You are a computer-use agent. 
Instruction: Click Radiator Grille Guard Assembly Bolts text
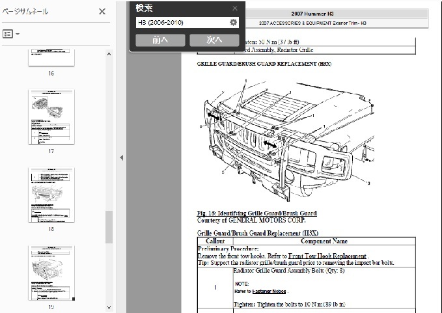coord(289,271)
